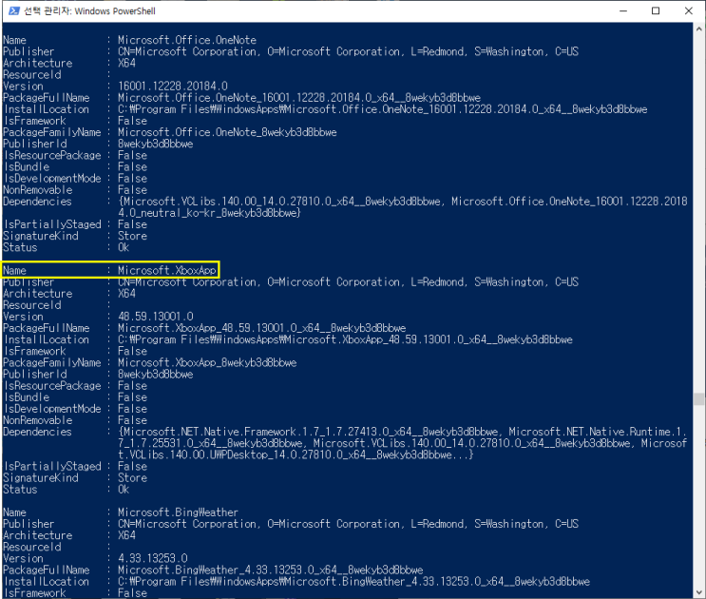Click the scrollbar up arrow
This screenshot has height=599, width=706.
pos(698,29)
